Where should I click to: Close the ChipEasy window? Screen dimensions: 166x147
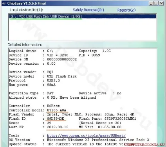161,3
